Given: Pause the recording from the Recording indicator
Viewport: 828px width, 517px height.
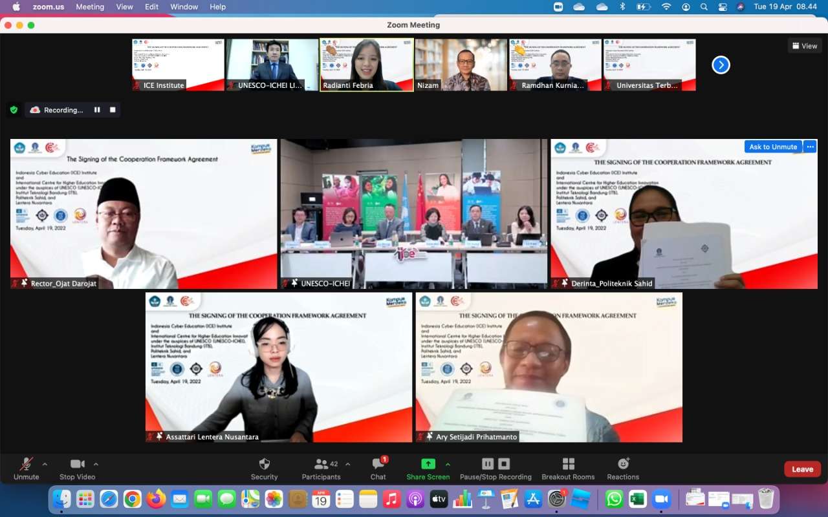Looking at the screenshot, I should (x=97, y=110).
